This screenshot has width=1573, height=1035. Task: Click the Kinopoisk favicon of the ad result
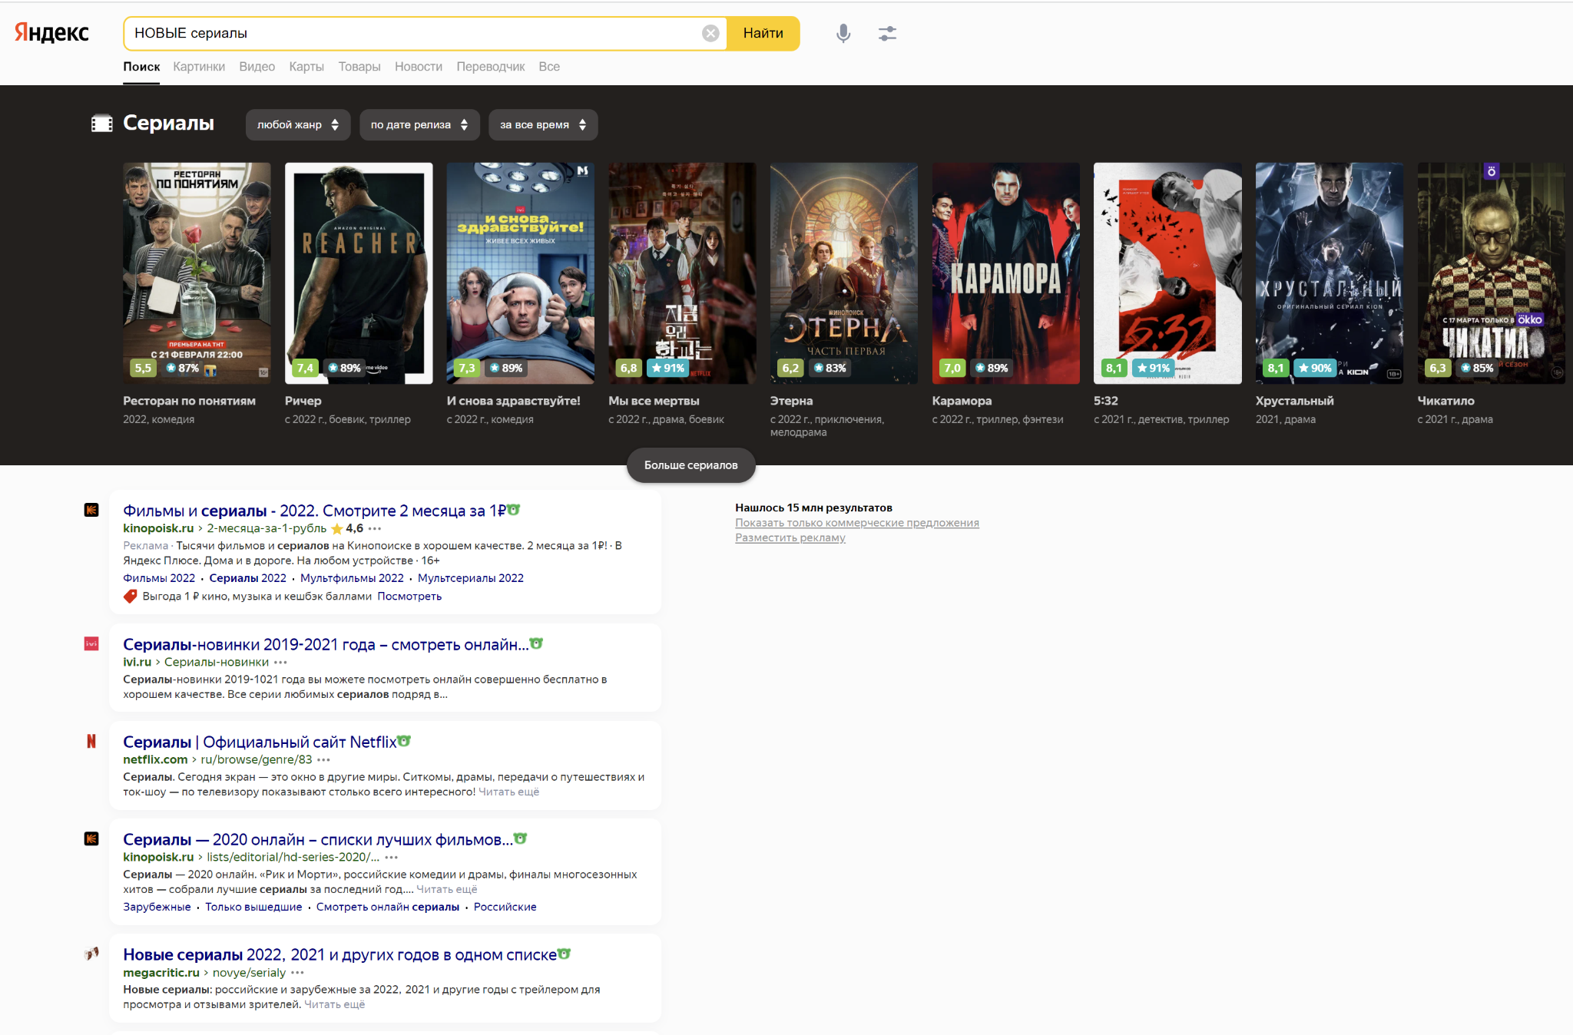(x=91, y=510)
